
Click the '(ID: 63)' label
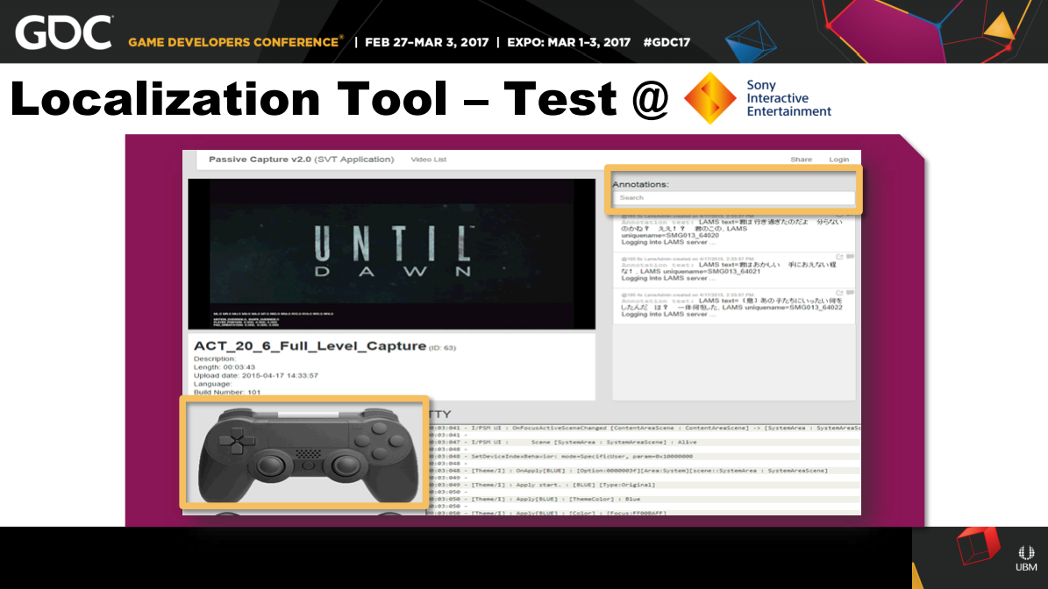pos(442,348)
